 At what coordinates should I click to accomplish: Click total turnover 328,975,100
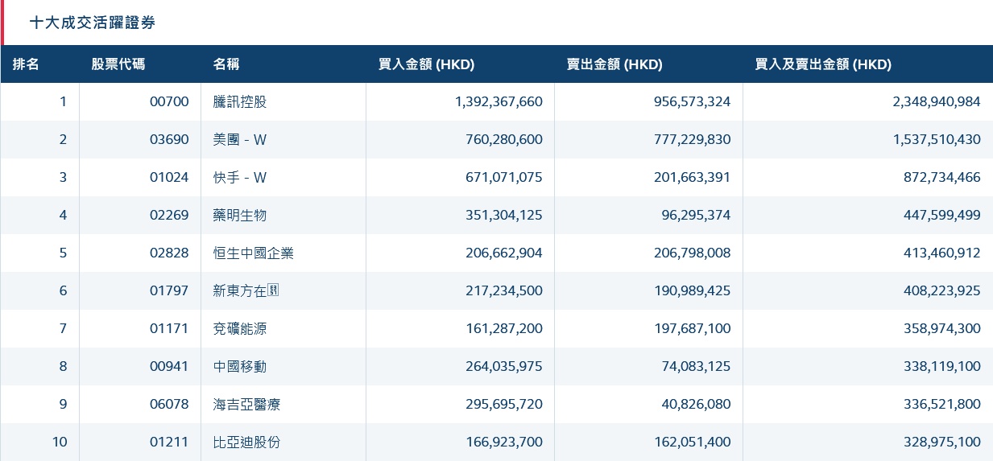pyautogui.click(x=942, y=442)
